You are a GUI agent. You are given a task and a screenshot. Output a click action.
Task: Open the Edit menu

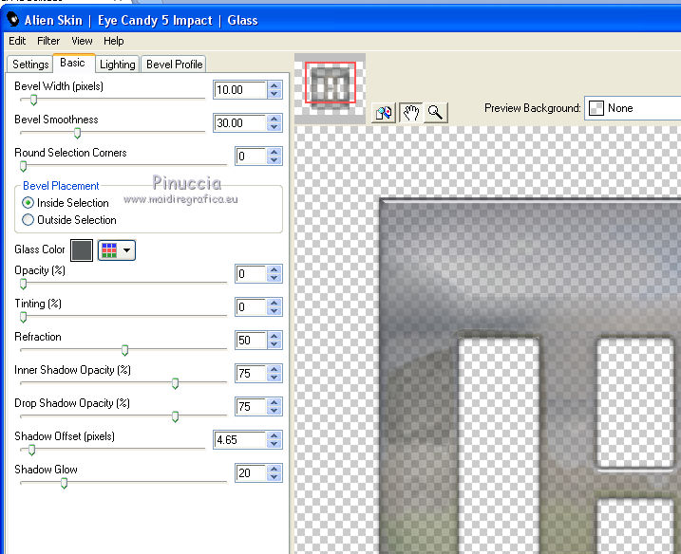pyautogui.click(x=17, y=41)
